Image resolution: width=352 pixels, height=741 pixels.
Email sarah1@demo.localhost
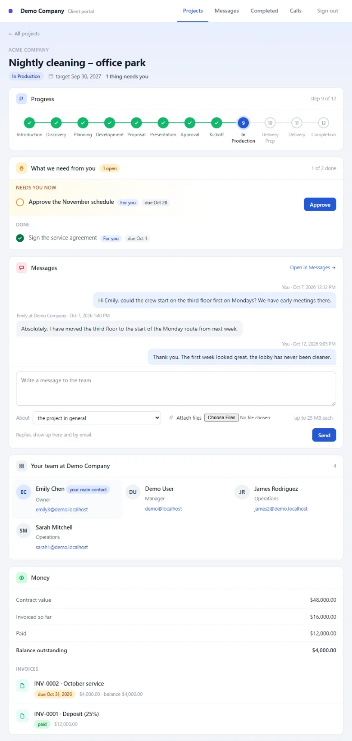(x=62, y=548)
